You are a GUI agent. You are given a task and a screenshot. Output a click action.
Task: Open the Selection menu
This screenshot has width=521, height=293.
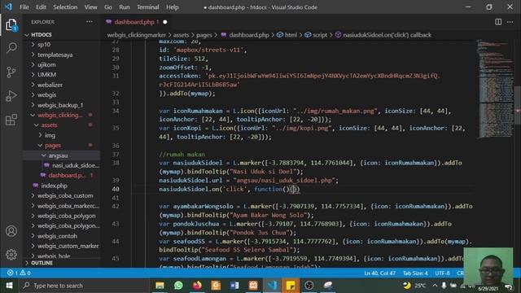click(x=65, y=7)
